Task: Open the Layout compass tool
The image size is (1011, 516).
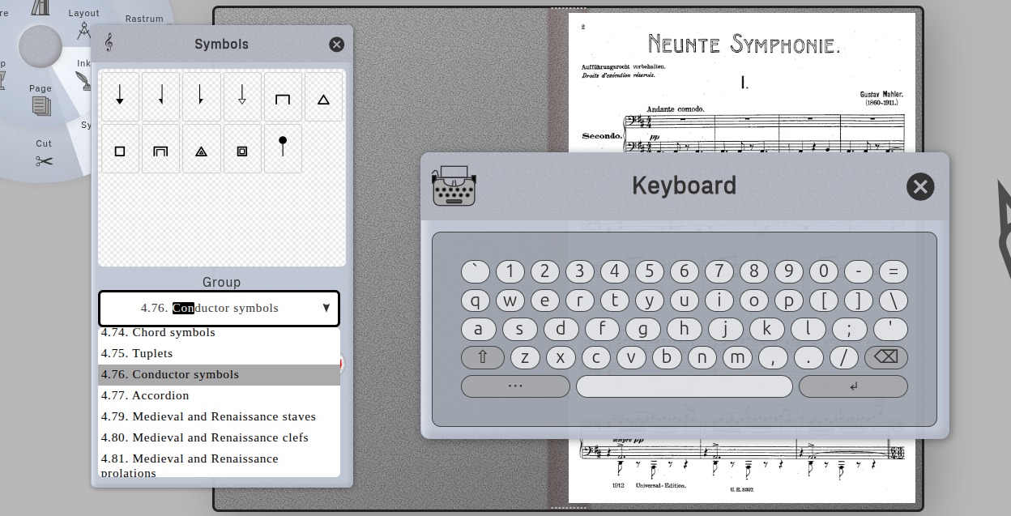Action: (x=84, y=24)
